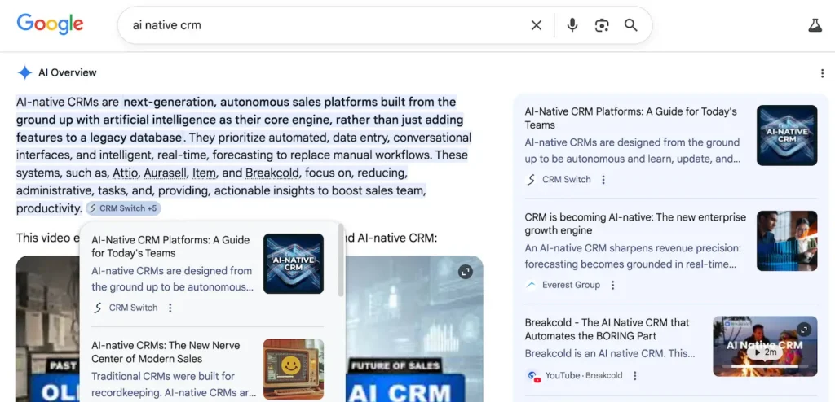835x402 pixels.
Task: Click the AI-NATIVE CRM thumbnail in sidebar
Action: click(x=787, y=135)
